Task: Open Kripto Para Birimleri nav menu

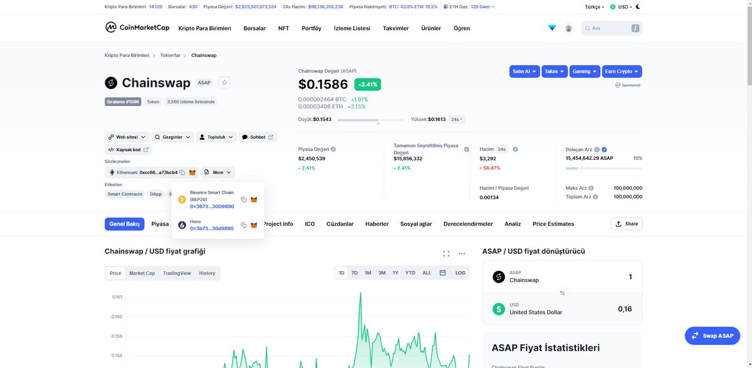Action: [x=204, y=28]
